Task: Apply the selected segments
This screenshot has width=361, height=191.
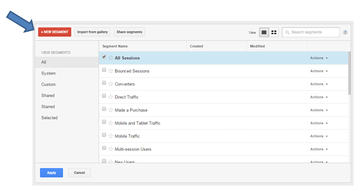Action: point(52,172)
